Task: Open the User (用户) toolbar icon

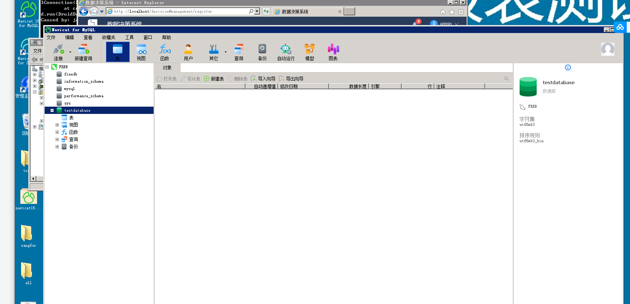Action: 188,52
